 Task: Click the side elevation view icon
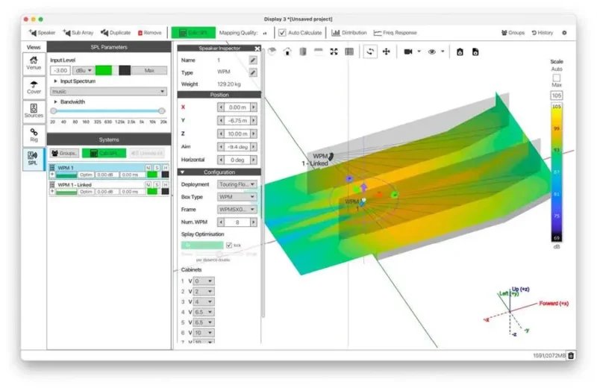point(303,51)
